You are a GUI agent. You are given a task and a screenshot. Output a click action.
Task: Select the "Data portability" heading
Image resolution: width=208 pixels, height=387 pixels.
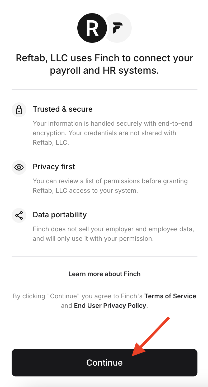coord(60,215)
